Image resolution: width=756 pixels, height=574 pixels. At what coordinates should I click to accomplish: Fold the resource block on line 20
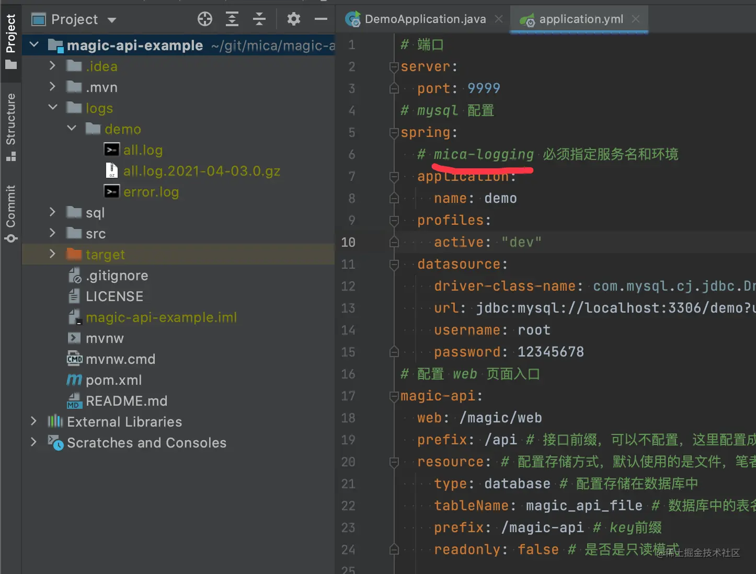tap(394, 462)
